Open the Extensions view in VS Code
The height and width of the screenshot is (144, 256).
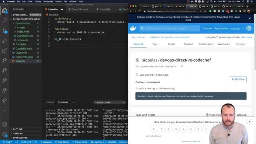click(x=4, y=50)
